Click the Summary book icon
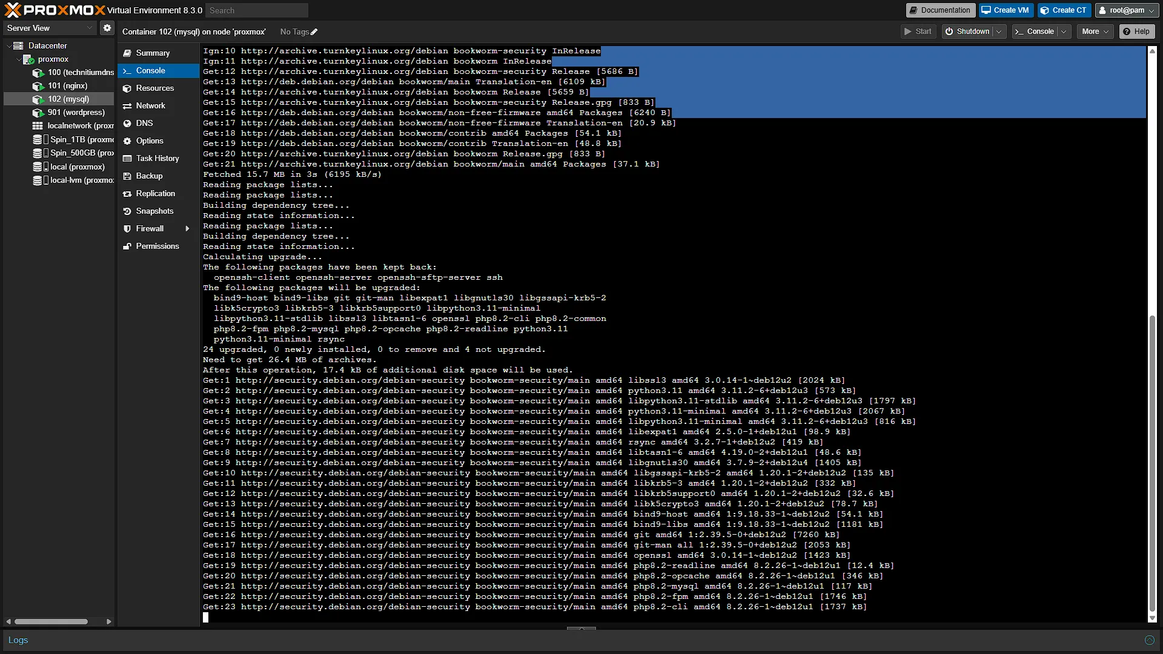The width and height of the screenshot is (1163, 654). pyautogui.click(x=127, y=53)
